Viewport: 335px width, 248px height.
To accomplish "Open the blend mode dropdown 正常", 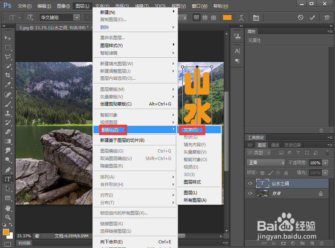I will click(266, 163).
